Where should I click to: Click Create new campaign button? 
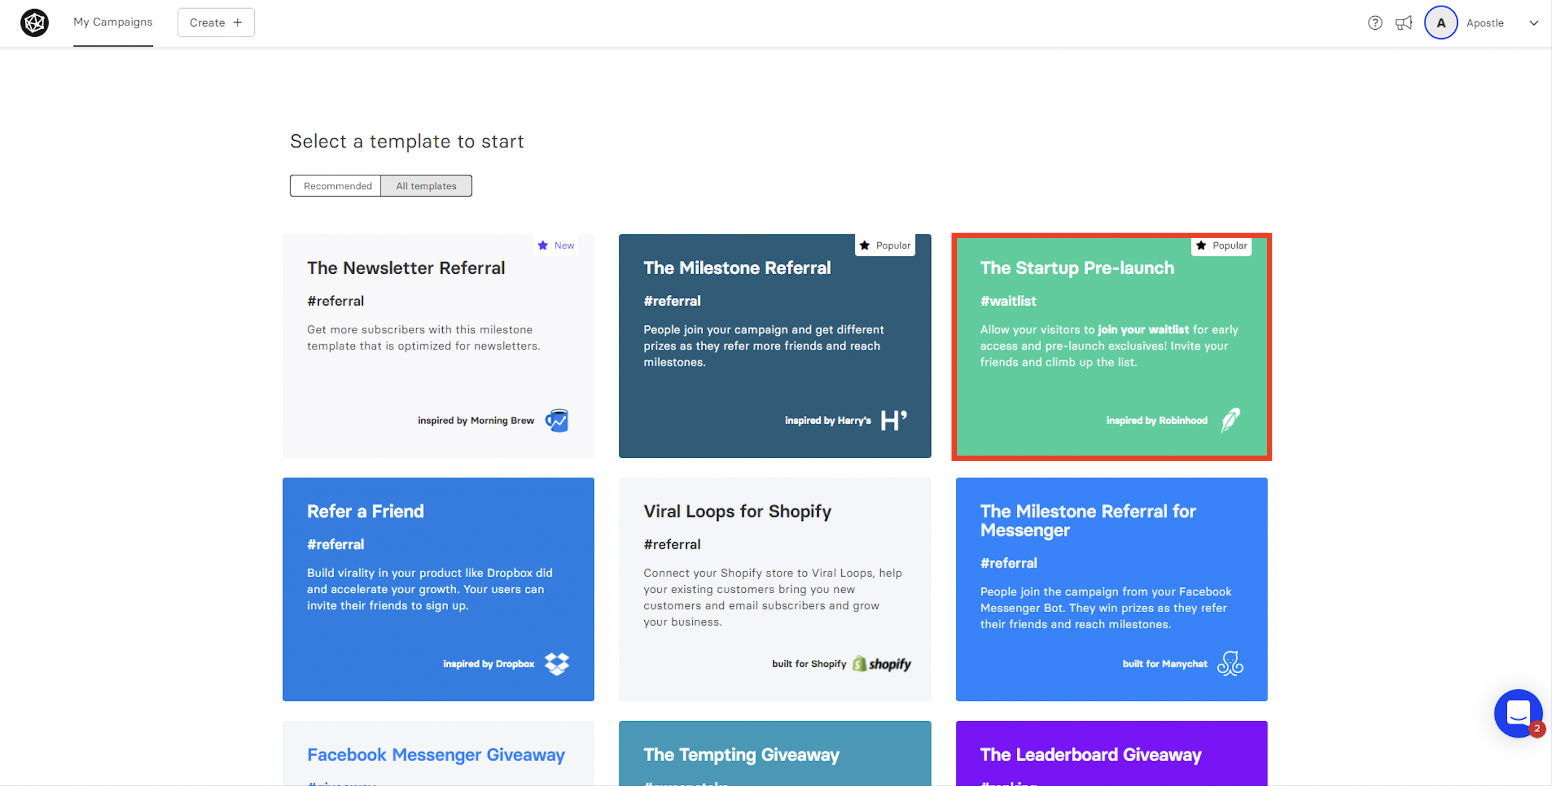click(214, 22)
